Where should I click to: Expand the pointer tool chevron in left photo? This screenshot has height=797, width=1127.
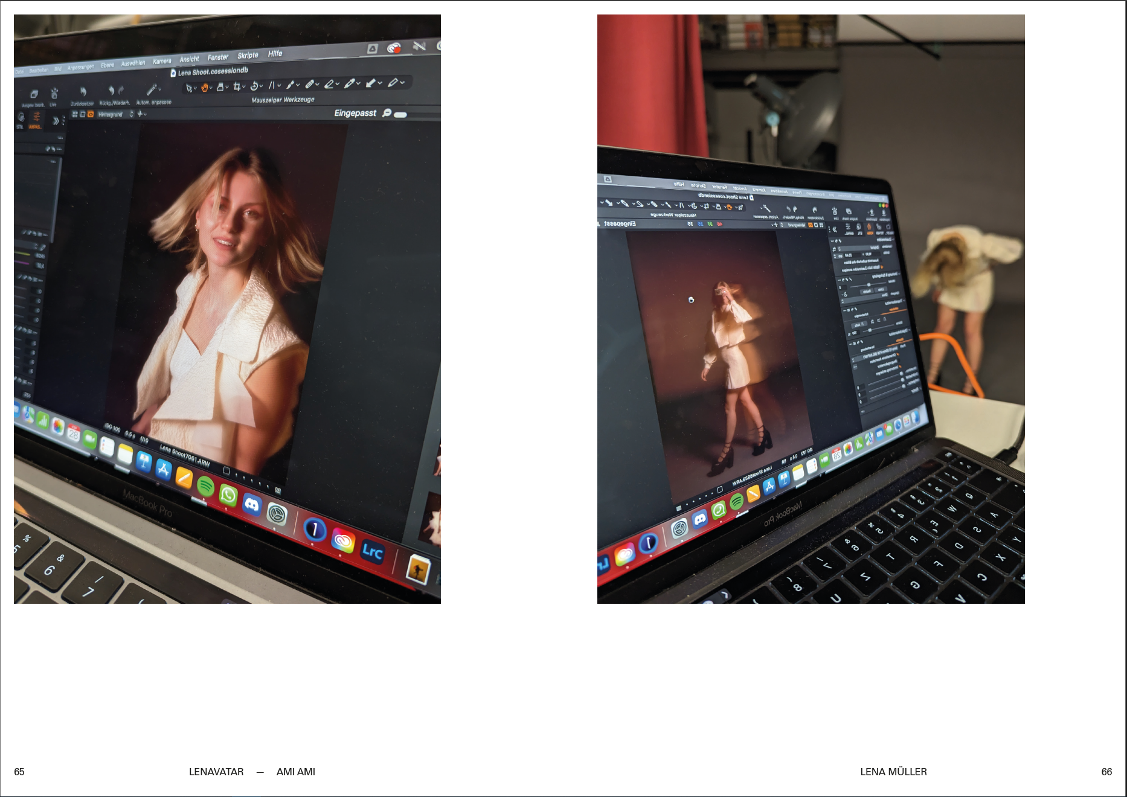[x=195, y=88]
